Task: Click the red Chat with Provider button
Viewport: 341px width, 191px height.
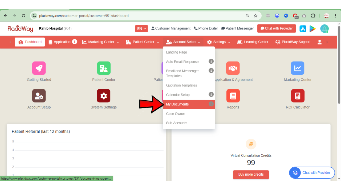Action: click(x=276, y=29)
